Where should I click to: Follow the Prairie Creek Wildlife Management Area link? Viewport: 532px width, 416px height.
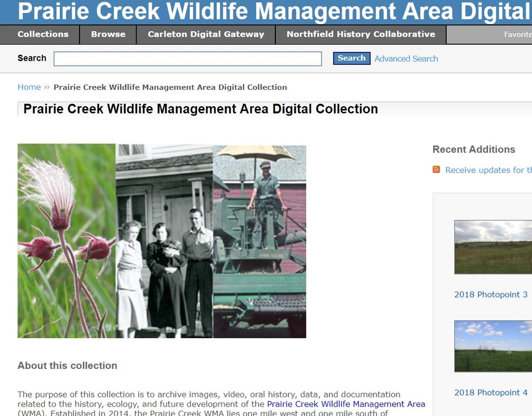[x=346, y=404]
